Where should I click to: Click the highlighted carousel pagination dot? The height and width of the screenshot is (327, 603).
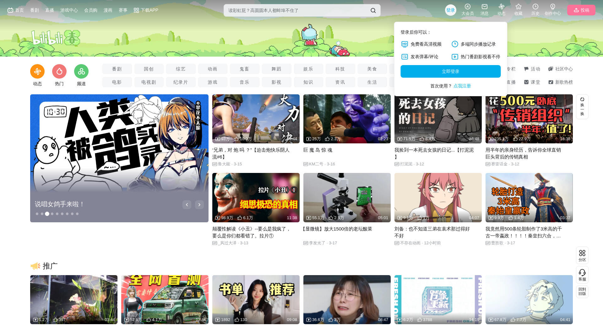pos(47,214)
